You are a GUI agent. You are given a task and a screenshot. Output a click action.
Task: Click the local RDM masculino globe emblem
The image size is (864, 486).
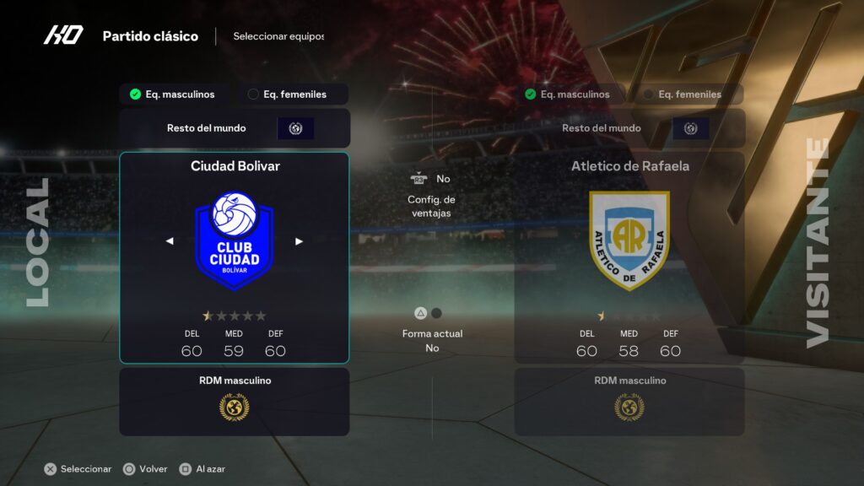235,408
